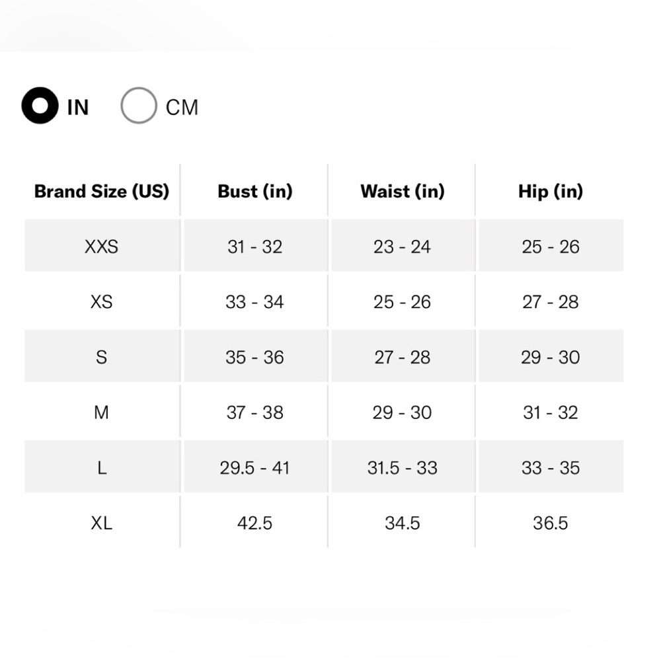Click the IN unit label
This screenshot has height=661, width=661.
point(78,108)
